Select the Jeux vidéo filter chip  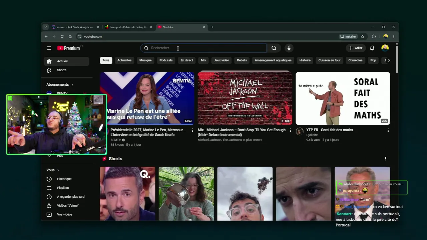pos(222,60)
